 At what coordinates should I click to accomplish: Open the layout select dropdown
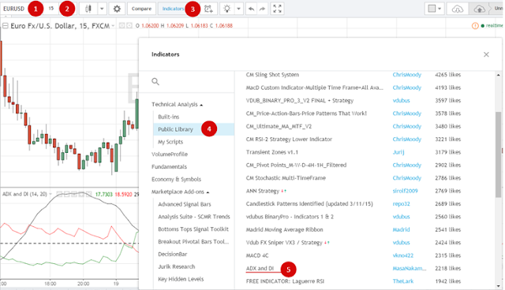click(435, 9)
